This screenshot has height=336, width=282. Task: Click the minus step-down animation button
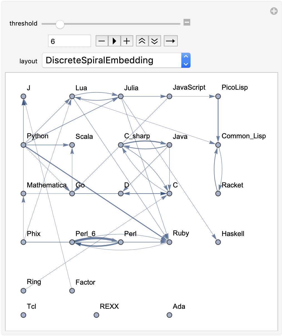[x=102, y=41]
